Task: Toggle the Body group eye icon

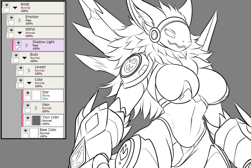Action: [x=16, y=55]
